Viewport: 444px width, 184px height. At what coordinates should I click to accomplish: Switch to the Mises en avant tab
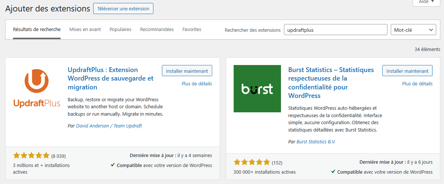[85, 30]
